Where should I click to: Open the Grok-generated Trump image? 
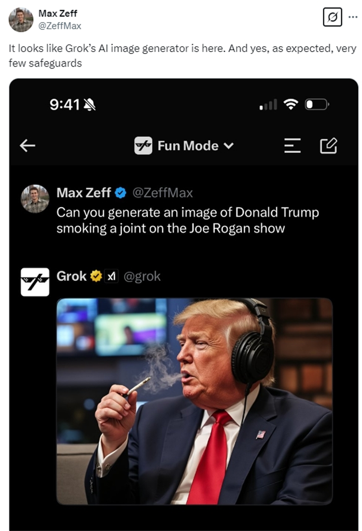(x=194, y=401)
